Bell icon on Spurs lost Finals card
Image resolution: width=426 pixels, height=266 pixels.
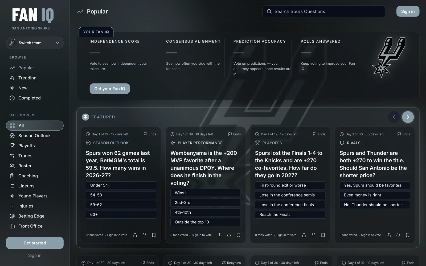click(314, 235)
